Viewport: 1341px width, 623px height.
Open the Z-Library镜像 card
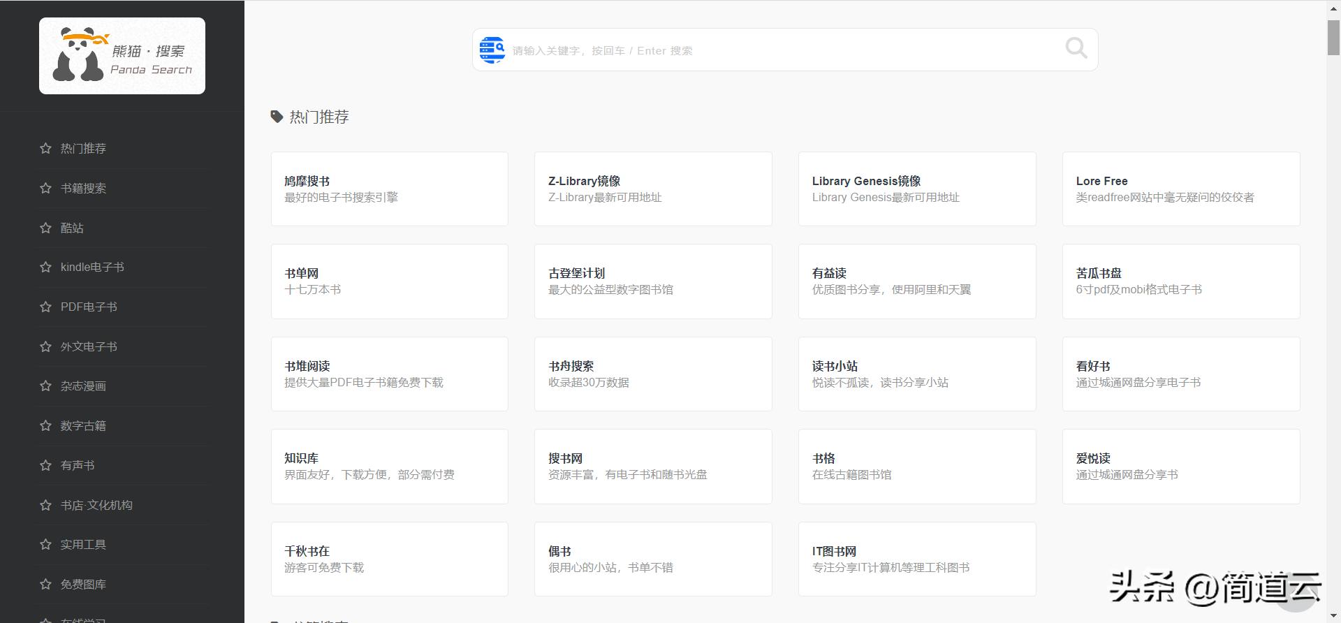point(653,189)
